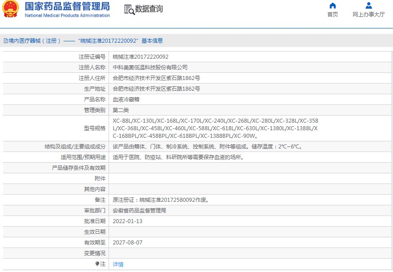
Task: Open the 数据查询 search icon
Action: point(130,9)
